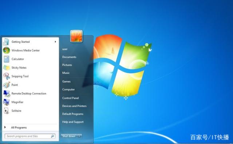Image resolution: width=233 pixels, height=144 pixels.
Task: Open the Pictures library
Action: [x=67, y=65]
